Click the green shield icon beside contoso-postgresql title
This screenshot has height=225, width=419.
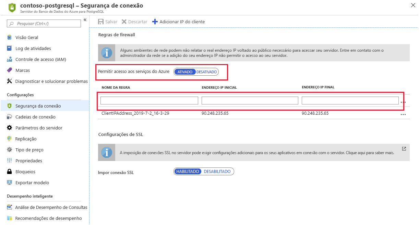12,8
